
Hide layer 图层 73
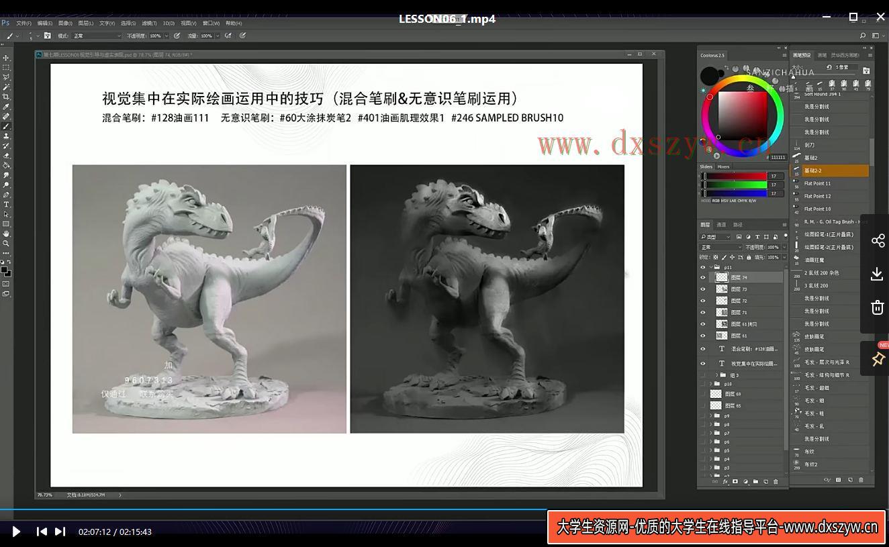[703, 289]
